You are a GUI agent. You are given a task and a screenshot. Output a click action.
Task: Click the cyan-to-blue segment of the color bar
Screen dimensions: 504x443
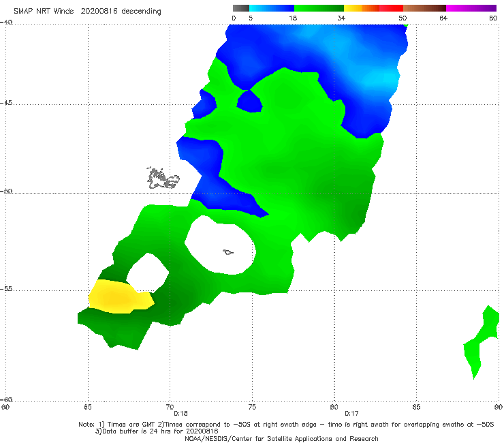(272, 8)
